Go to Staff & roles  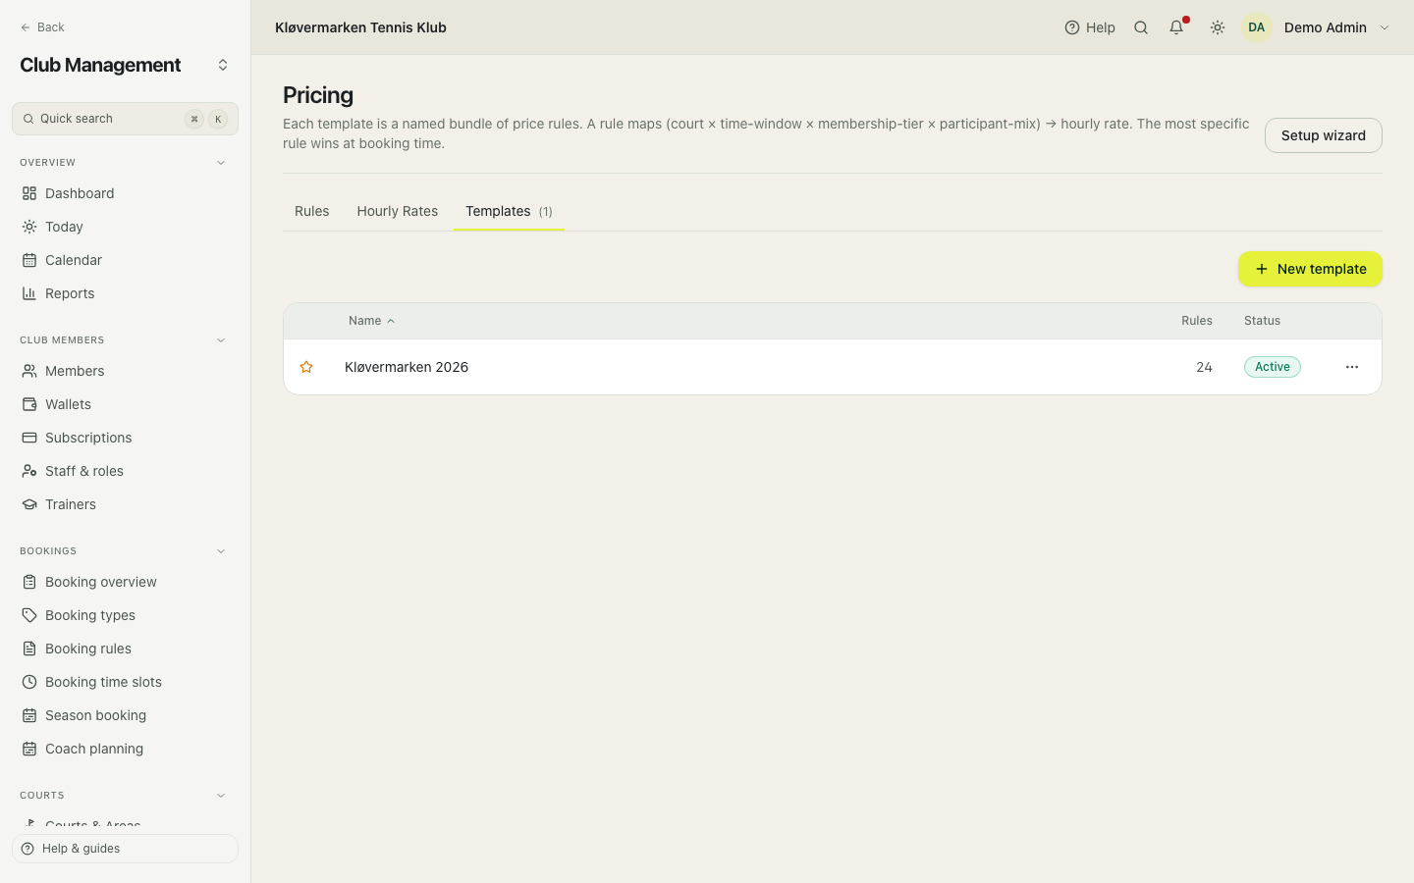click(125, 471)
